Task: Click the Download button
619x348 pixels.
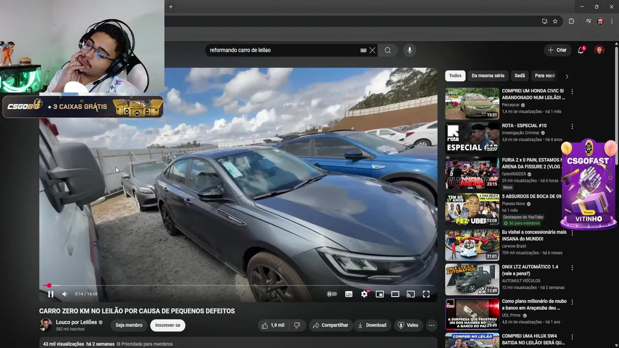Action: 372,325
